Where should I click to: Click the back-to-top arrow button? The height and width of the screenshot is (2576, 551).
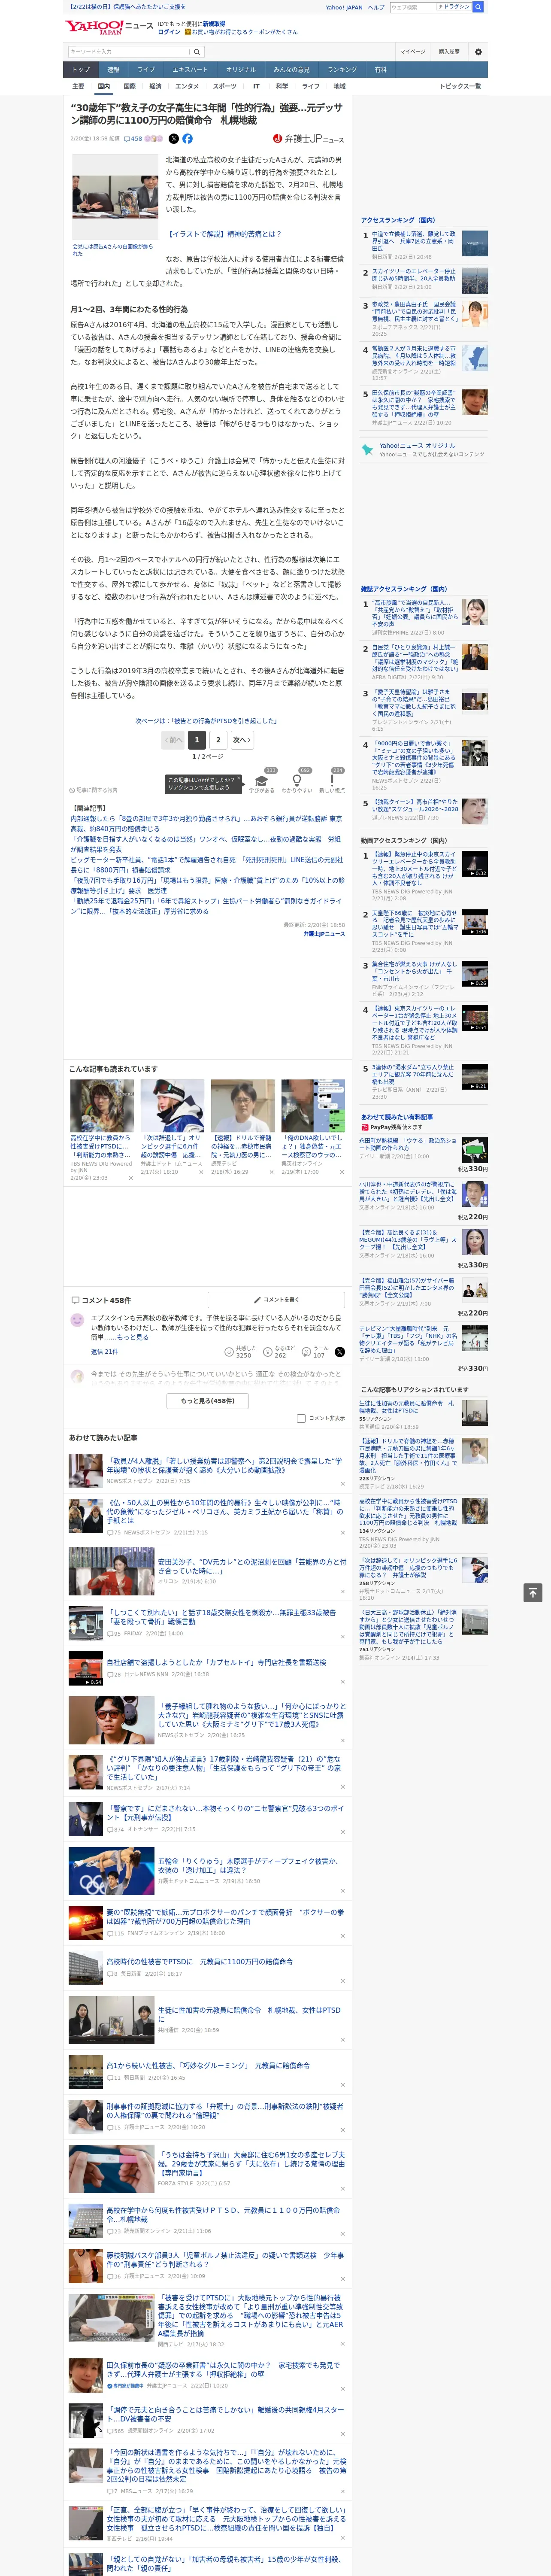[x=533, y=1592]
